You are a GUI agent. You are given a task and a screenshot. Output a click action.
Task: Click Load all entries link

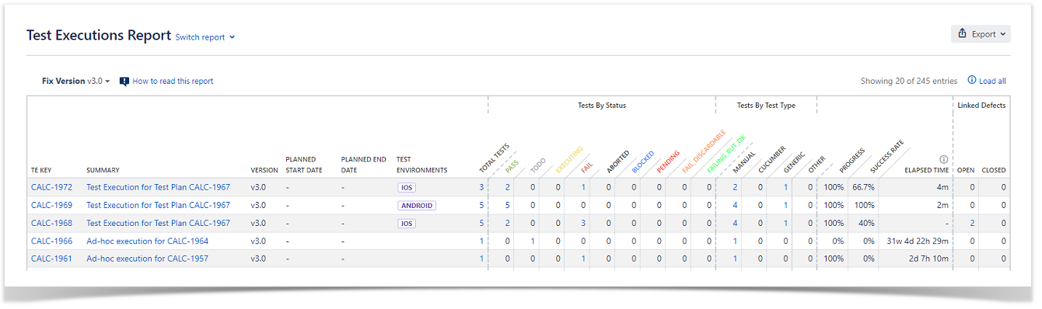(992, 81)
